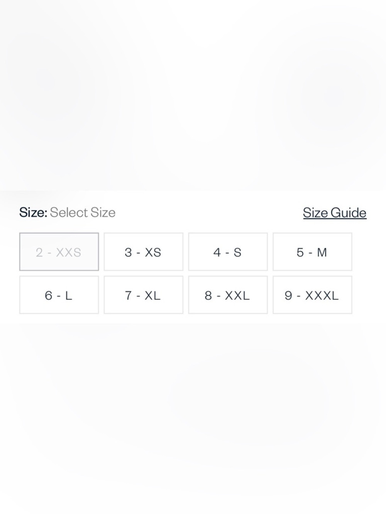Click the greyed-out 2 - XXS size
This screenshot has width=386, height=514.
(59, 252)
